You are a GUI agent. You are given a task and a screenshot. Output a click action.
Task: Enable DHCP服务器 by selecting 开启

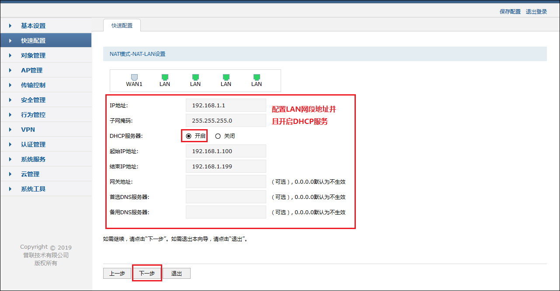[188, 136]
